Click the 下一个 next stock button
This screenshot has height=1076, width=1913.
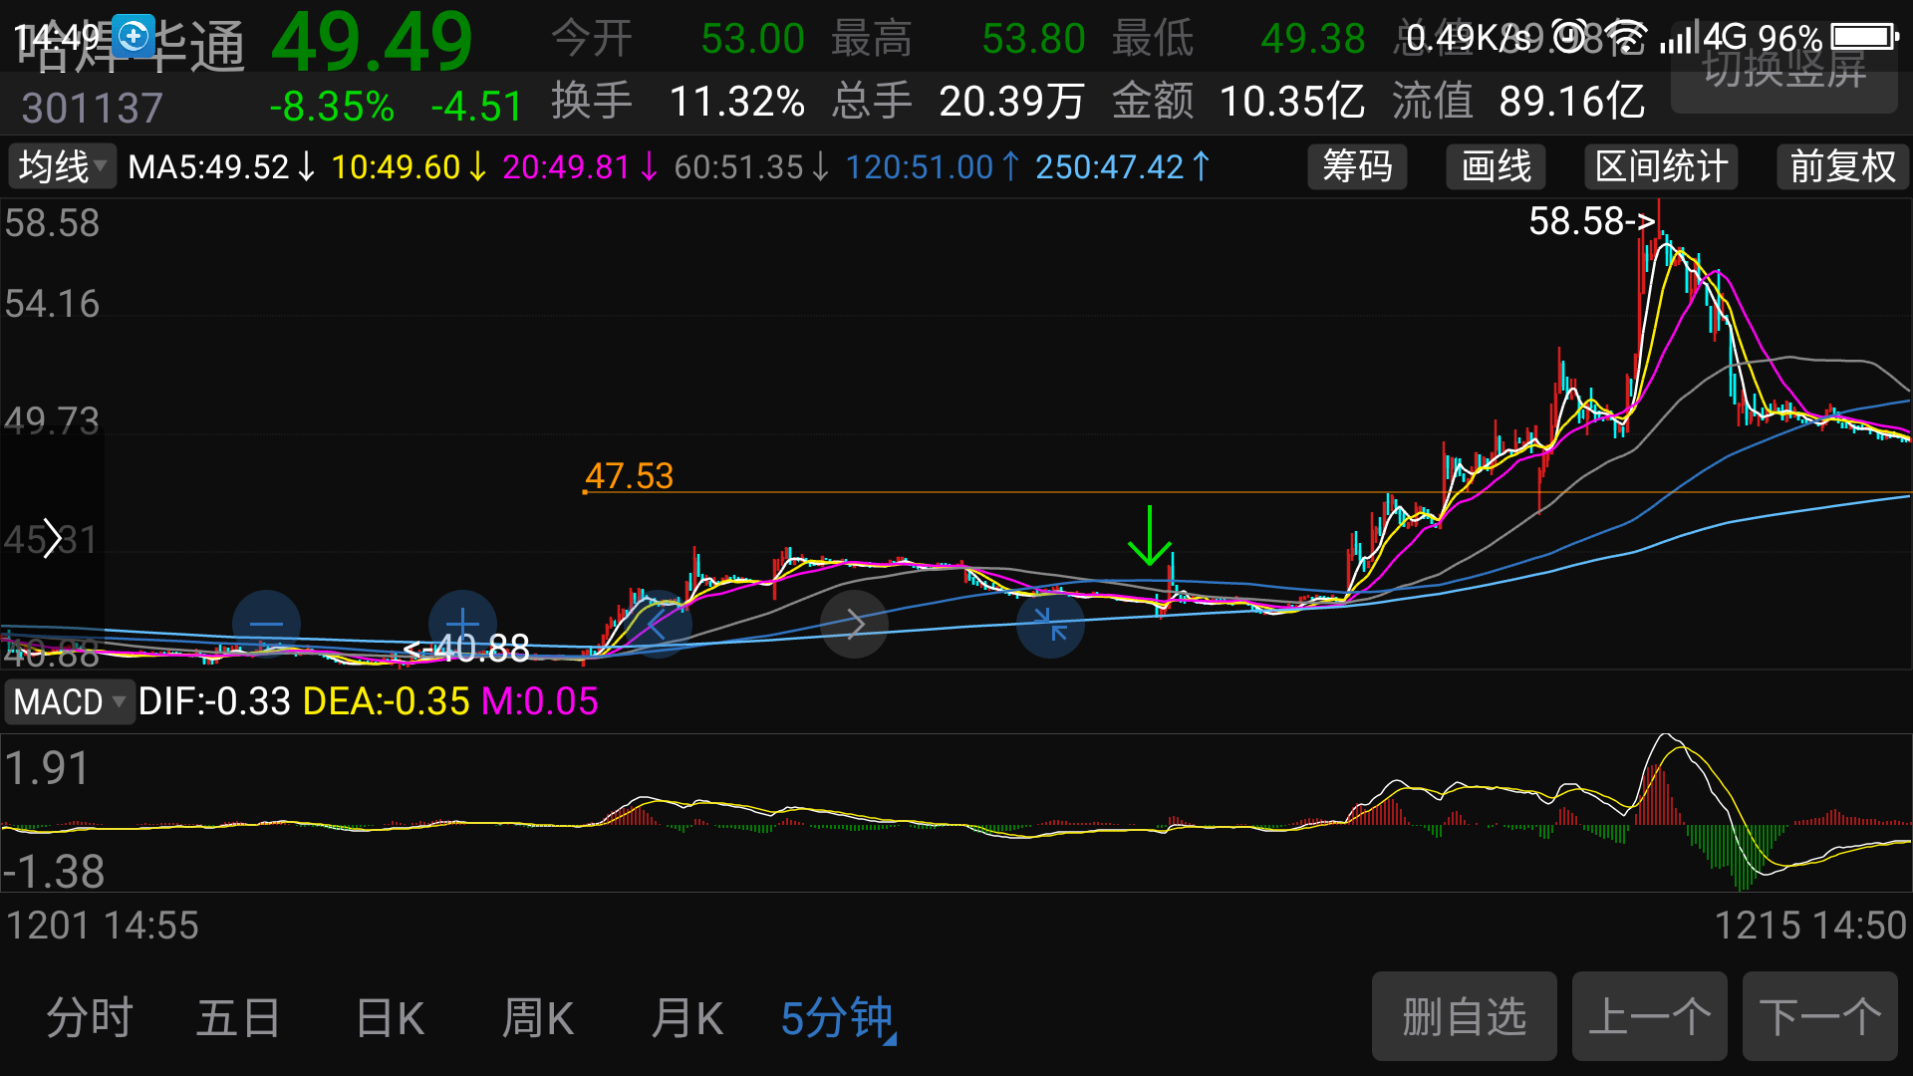(1819, 1017)
